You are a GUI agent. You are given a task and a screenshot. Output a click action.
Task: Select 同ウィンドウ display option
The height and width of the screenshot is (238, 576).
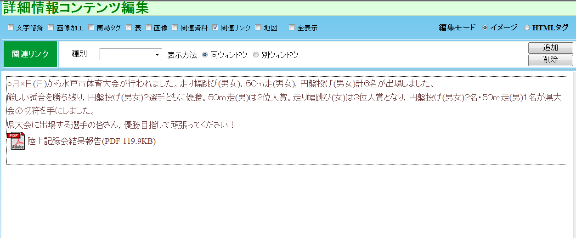[x=205, y=55]
